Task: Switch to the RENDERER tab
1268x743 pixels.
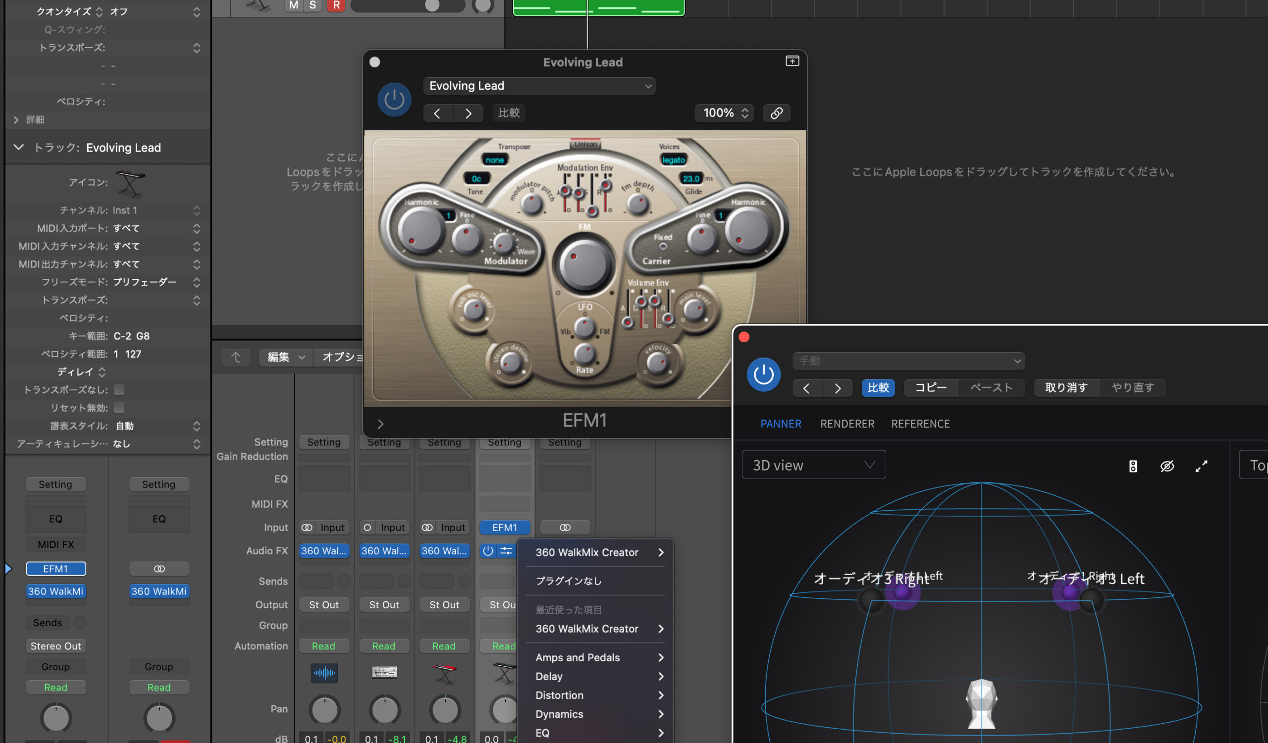Action: 847,424
